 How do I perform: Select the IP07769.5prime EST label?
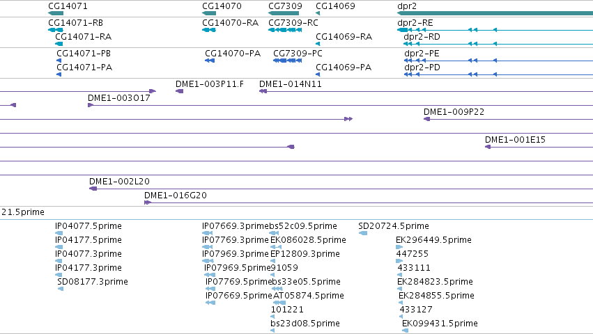click(239, 282)
